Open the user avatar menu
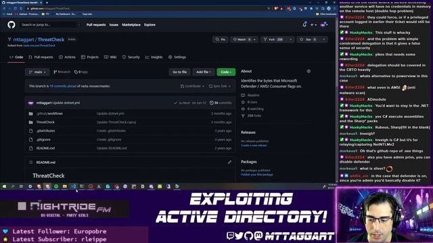 (323, 25)
